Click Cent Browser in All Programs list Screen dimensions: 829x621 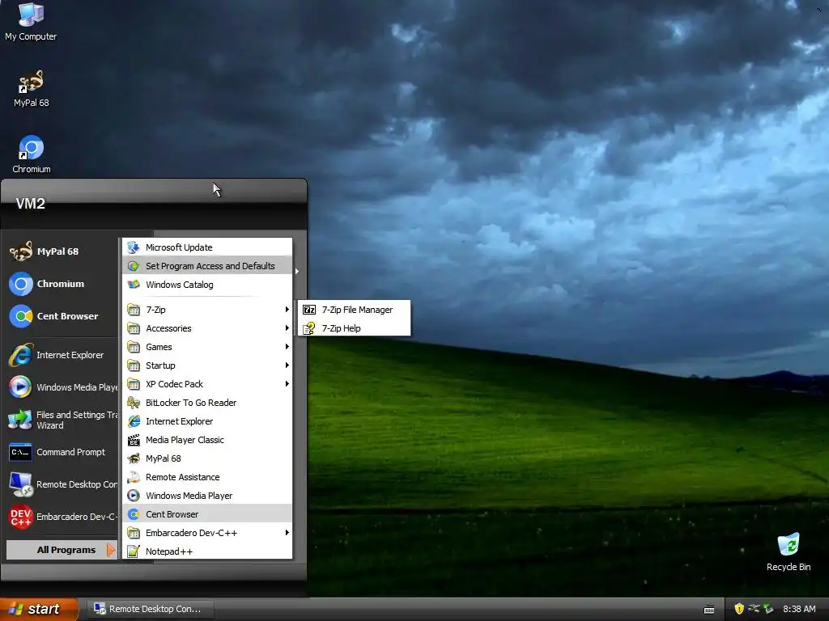[207, 513]
